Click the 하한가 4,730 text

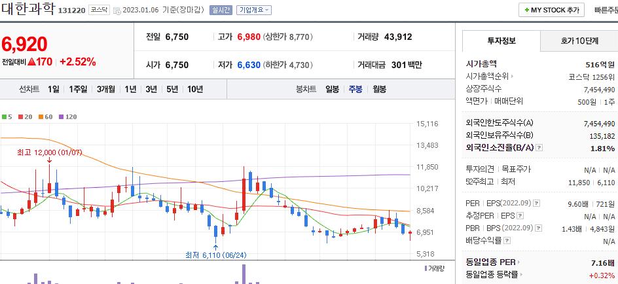pos(287,65)
